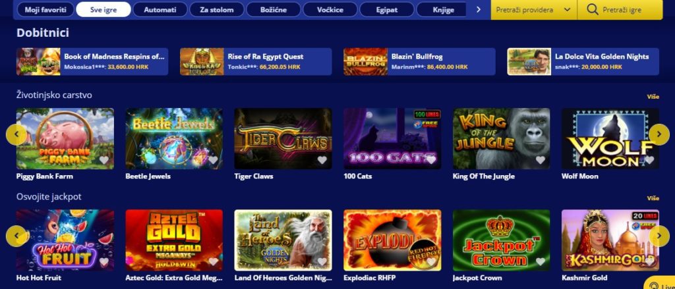The height and width of the screenshot is (289, 675).
Task: Favorite the Piggy Bank Farm game heart
Action: tap(103, 161)
